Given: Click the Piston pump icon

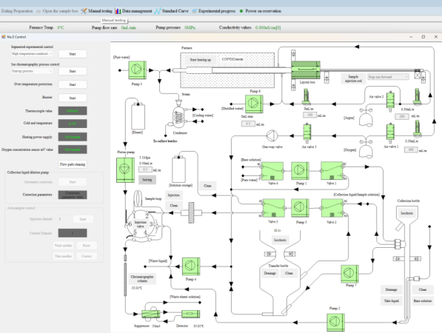Looking at the screenshot, I should pos(125,170).
